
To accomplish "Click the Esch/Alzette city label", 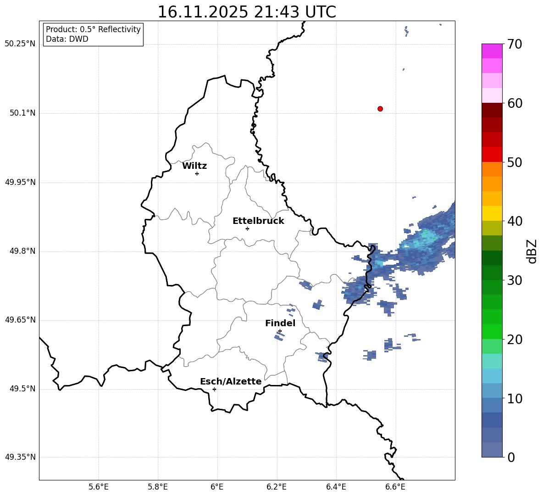I will tap(231, 381).
